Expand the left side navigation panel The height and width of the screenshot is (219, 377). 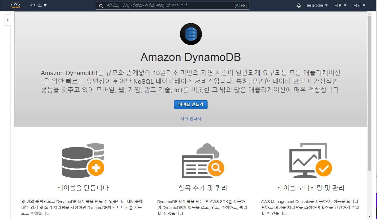point(8,20)
